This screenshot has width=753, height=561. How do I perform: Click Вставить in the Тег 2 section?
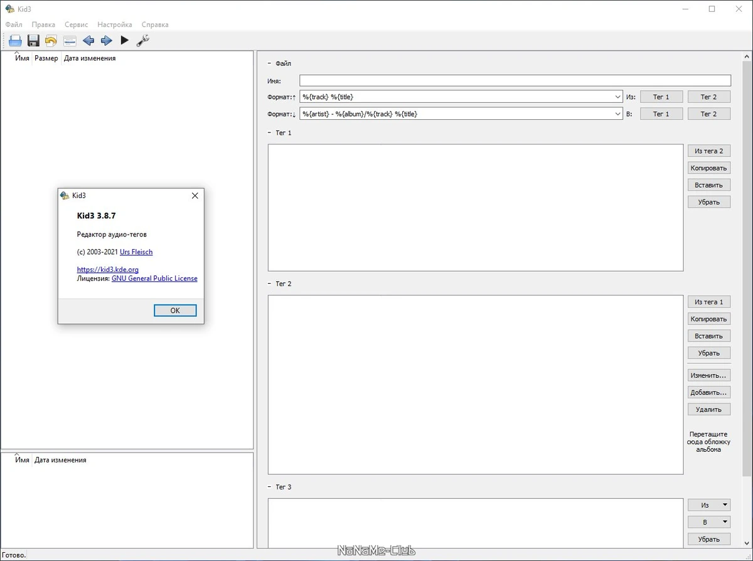(709, 336)
